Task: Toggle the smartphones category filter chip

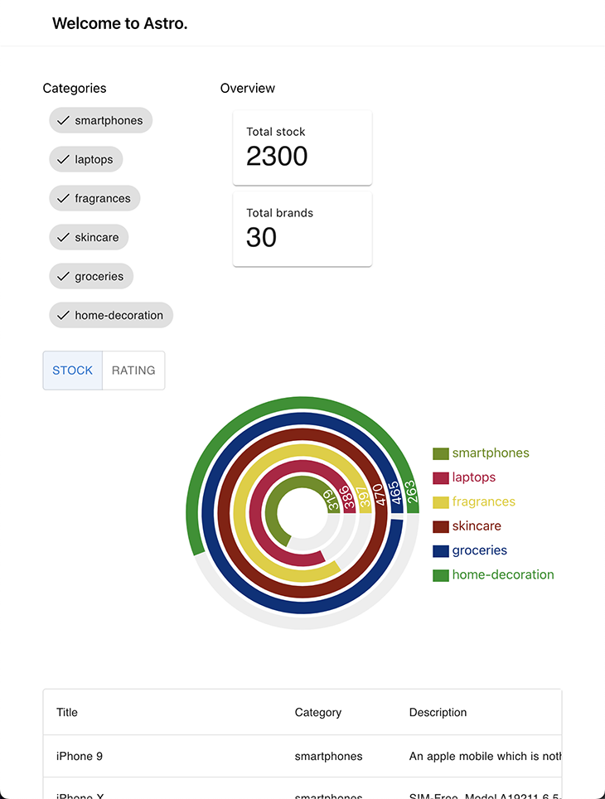Action: (x=100, y=120)
